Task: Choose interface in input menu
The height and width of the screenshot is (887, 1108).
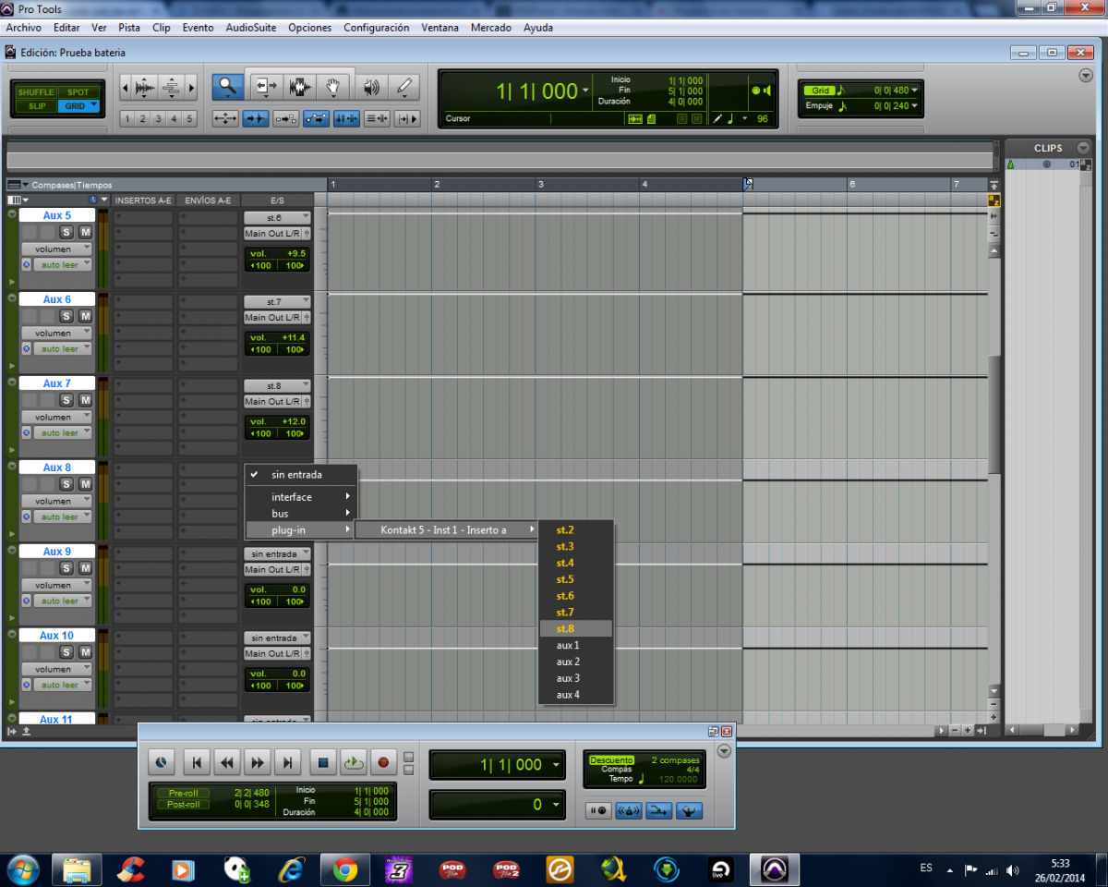Action: tap(301, 497)
